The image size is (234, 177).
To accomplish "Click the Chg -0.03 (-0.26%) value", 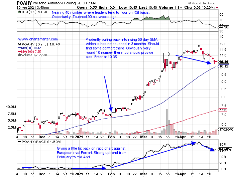I will [x=200, y=7].
